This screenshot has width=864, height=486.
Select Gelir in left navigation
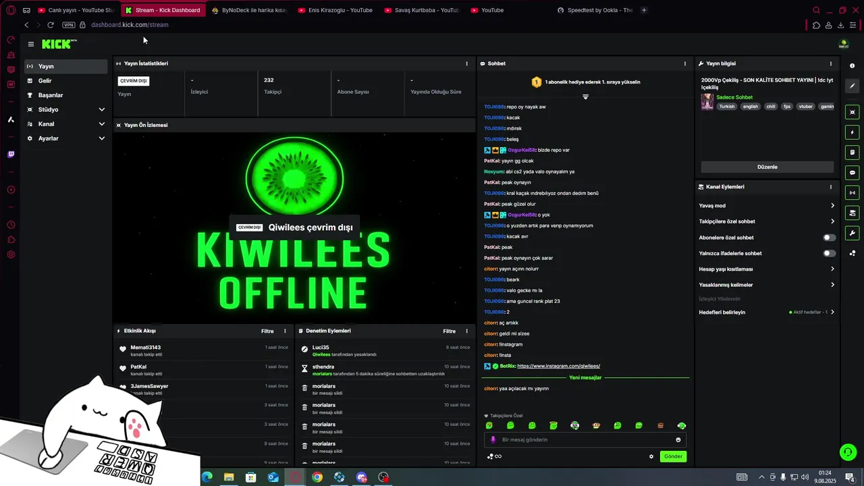tap(65, 81)
